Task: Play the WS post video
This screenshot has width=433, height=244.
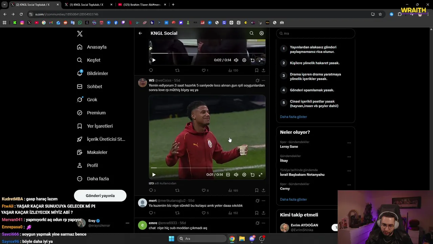Action: 154,175
